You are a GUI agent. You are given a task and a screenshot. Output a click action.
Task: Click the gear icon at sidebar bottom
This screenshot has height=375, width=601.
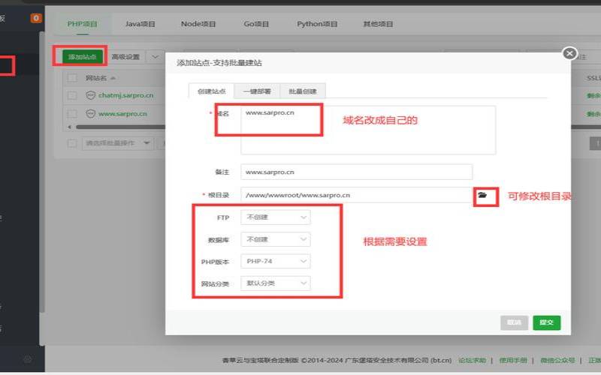pyautogui.click(x=27, y=359)
